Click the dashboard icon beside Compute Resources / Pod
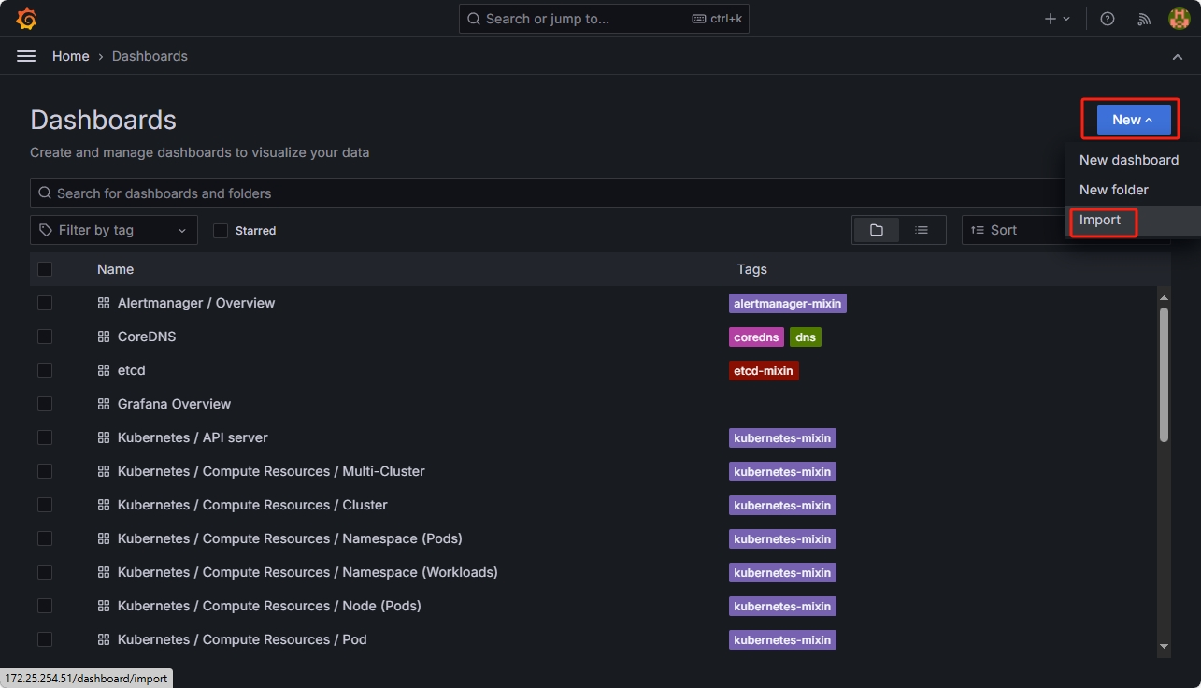The width and height of the screenshot is (1201, 688). (x=104, y=639)
